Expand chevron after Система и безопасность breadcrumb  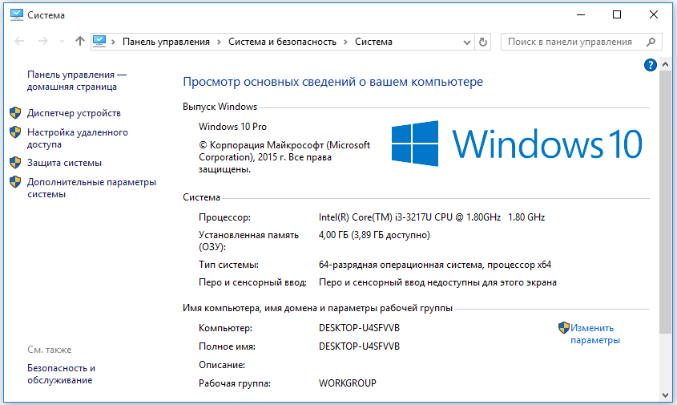tap(345, 42)
